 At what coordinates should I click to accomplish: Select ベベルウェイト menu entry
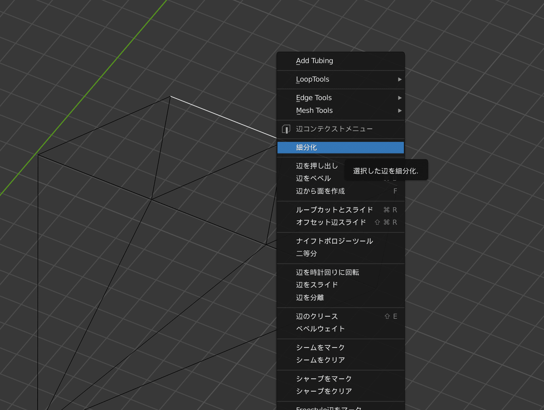(340, 329)
